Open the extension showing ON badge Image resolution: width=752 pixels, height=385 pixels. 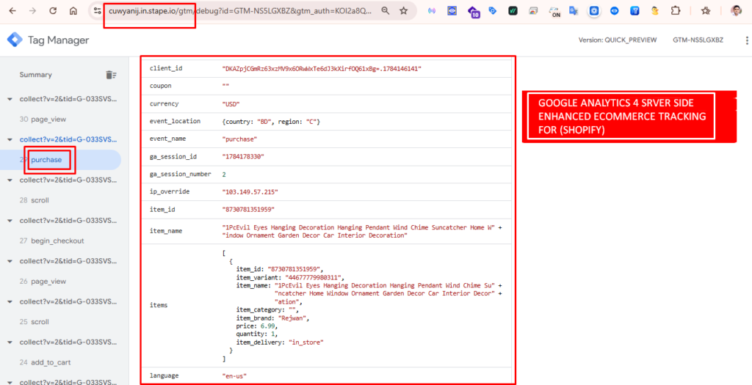point(554,12)
